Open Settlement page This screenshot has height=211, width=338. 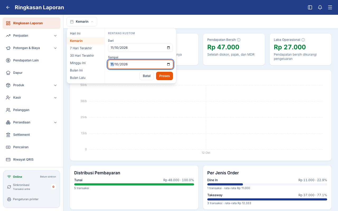[31, 135]
